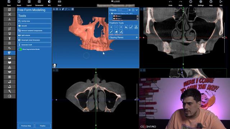Viewport: 230px width, 129px height.
Task: Choose the Split volume tool
Action: click(34, 35)
